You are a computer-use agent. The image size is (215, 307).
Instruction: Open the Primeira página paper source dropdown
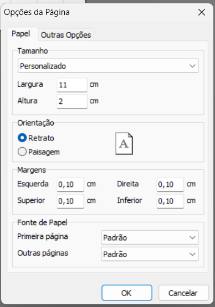pyautogui.click(x=150, y=237)
